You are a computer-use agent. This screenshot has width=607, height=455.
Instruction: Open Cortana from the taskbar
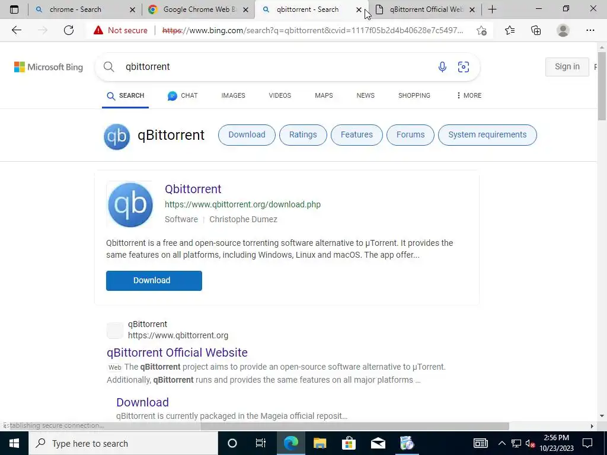(x=232, y=443)
